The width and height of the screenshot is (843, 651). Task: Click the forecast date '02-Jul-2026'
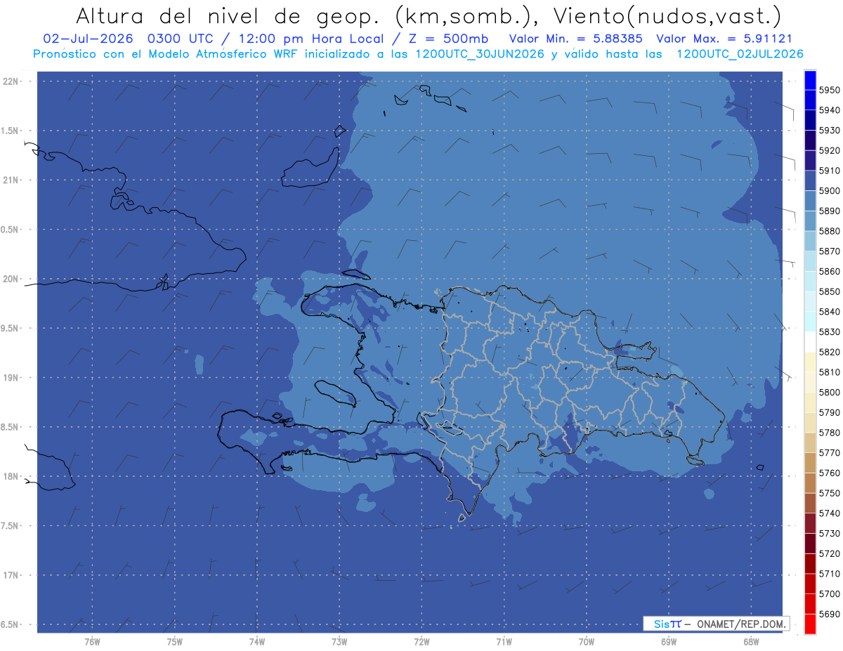[89, 39]
